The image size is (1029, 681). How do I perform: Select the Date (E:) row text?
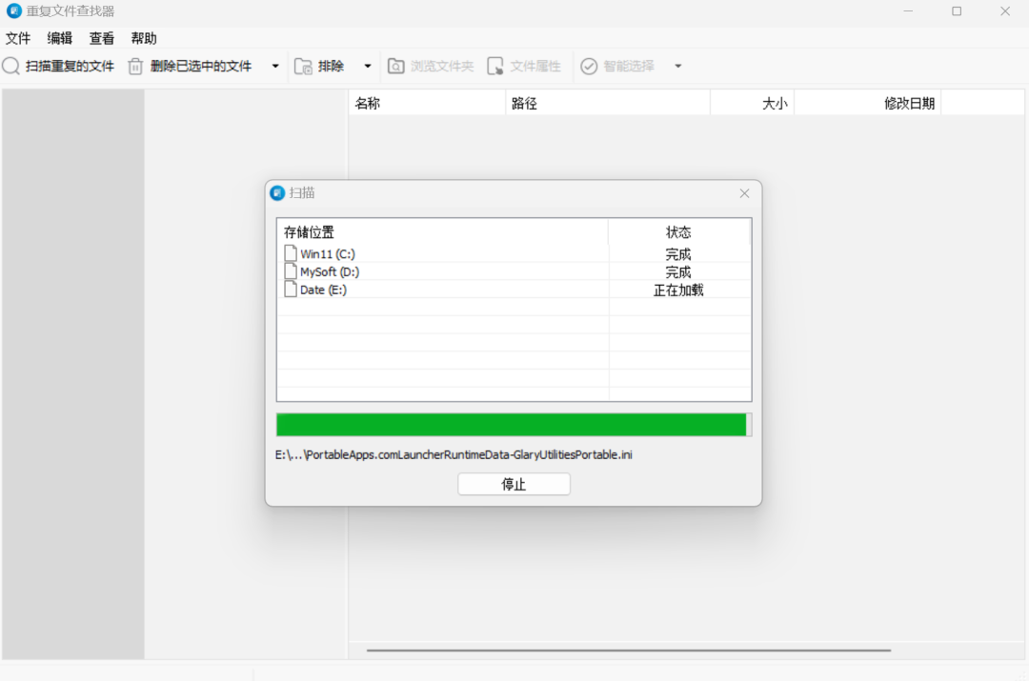tap(323, 290)
